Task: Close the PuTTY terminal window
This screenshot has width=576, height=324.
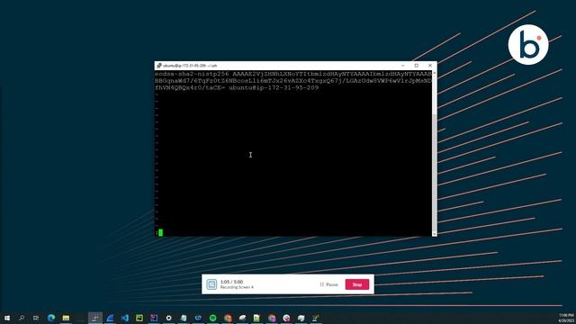Action: click(x=430, y=66)
